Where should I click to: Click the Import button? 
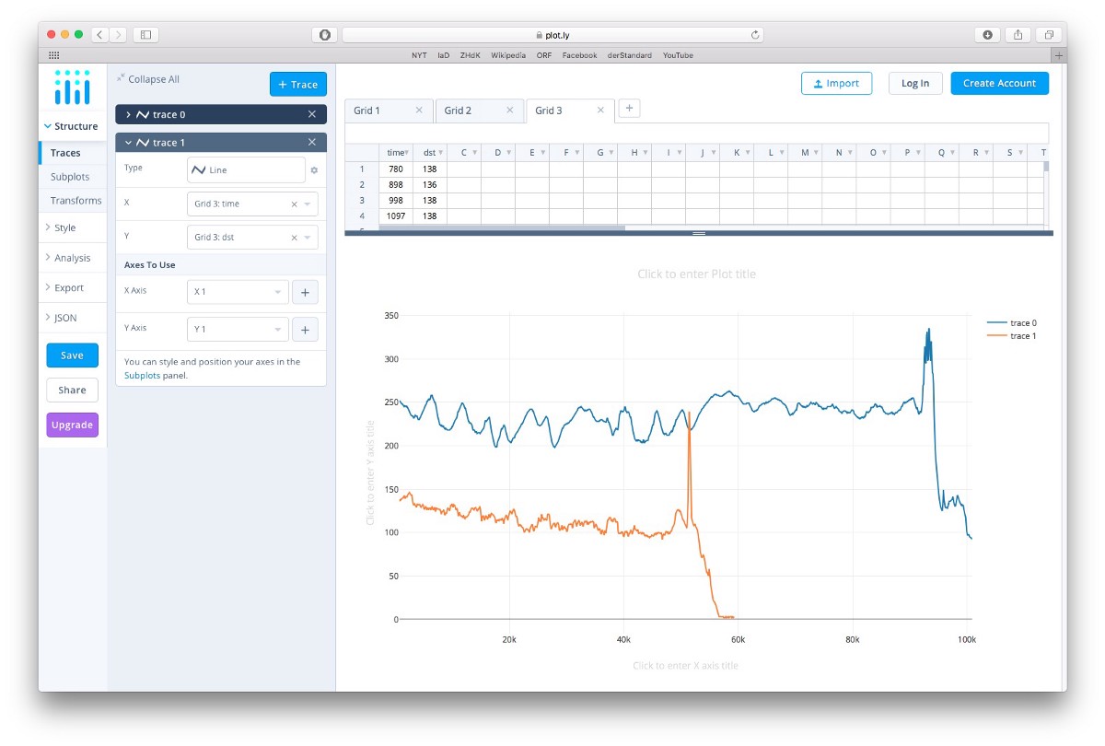[836, 83]
